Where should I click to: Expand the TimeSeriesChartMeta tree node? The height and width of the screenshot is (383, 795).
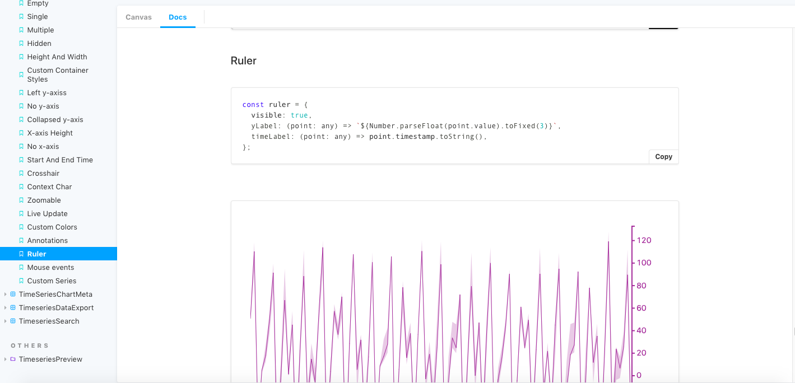(6, 294)
